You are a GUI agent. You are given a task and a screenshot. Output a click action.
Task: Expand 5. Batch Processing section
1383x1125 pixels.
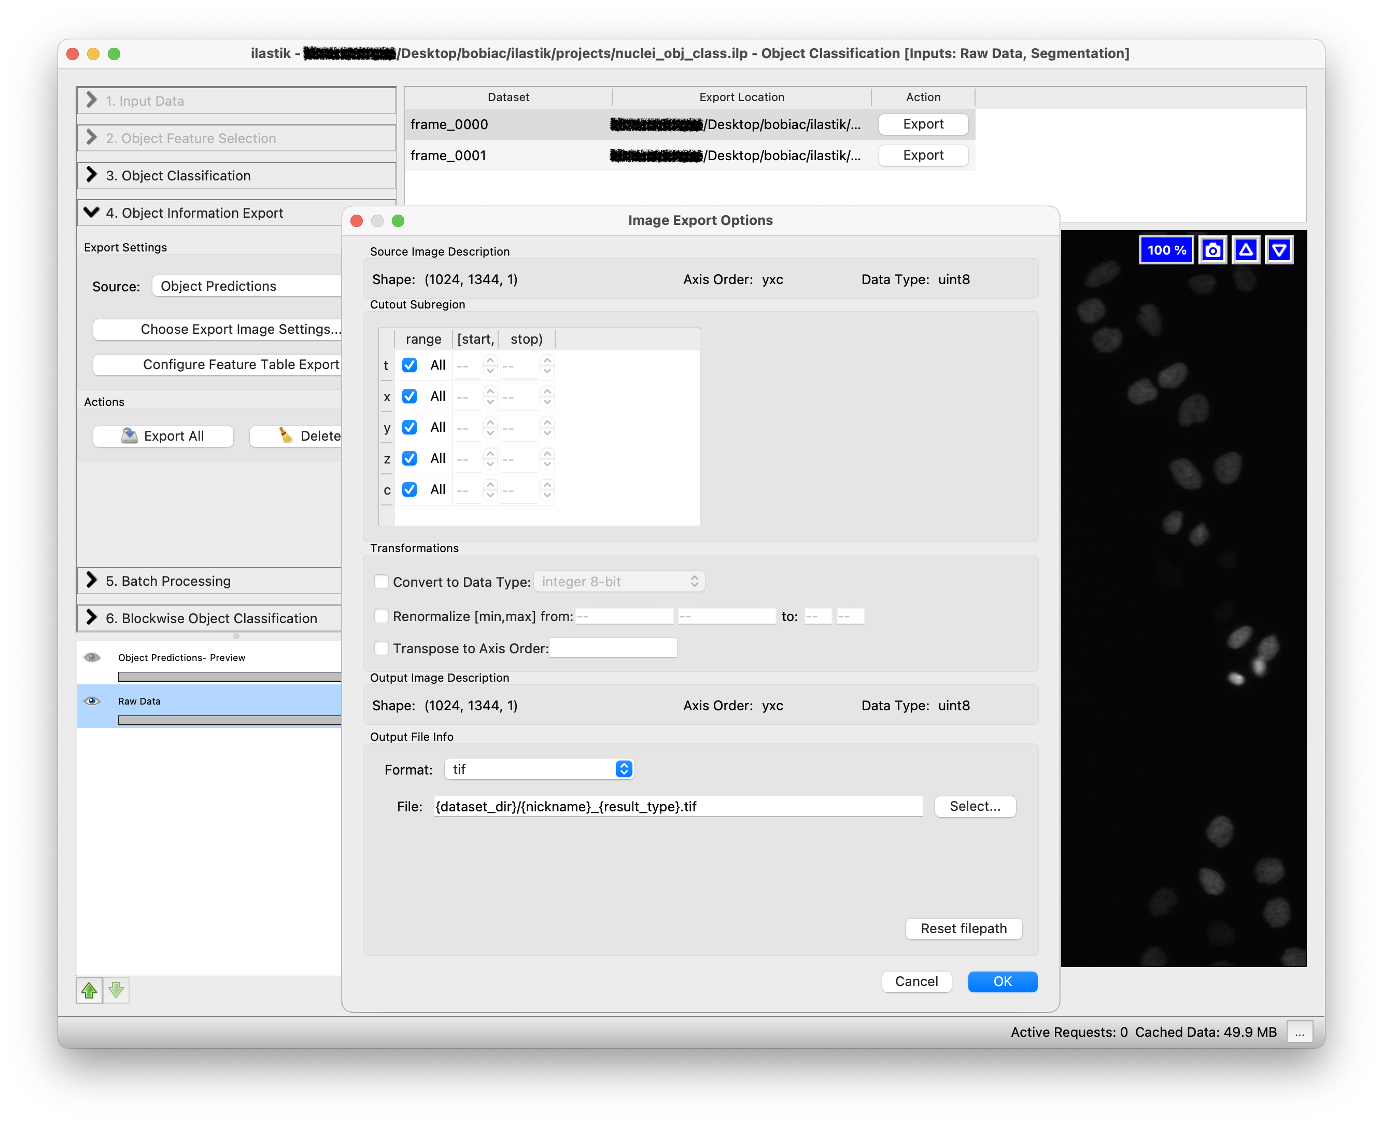(168, 581)
